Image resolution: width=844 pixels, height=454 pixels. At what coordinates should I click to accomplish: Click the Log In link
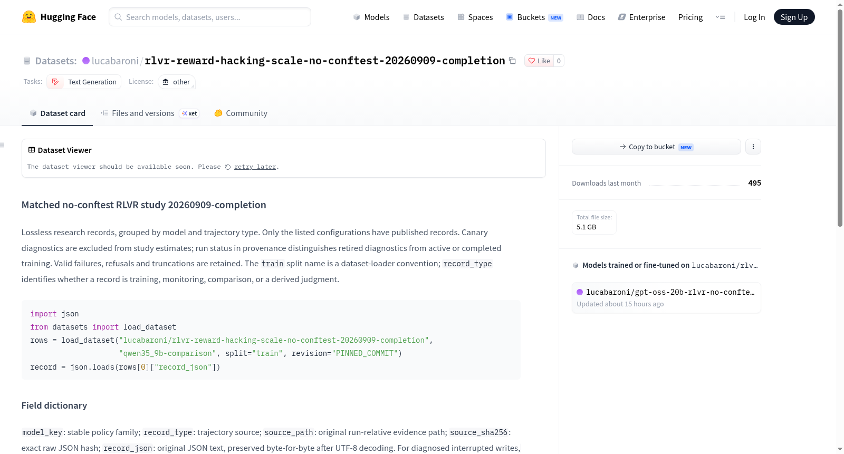(x=754, y=17)
